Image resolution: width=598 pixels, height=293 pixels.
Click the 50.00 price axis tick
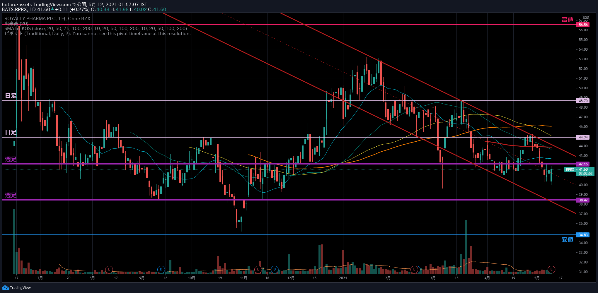click(583, 88)
